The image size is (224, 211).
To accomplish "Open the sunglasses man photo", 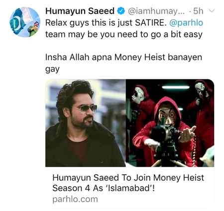I will (86, 123).
